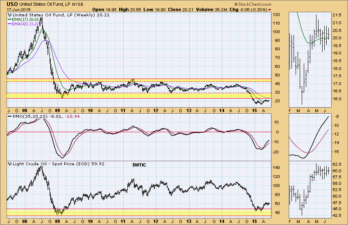This screenshot has width=348, height=225.
Task: Click the -14 axis label on zoomed PMO panel
Action: click(x=336, y=143)
